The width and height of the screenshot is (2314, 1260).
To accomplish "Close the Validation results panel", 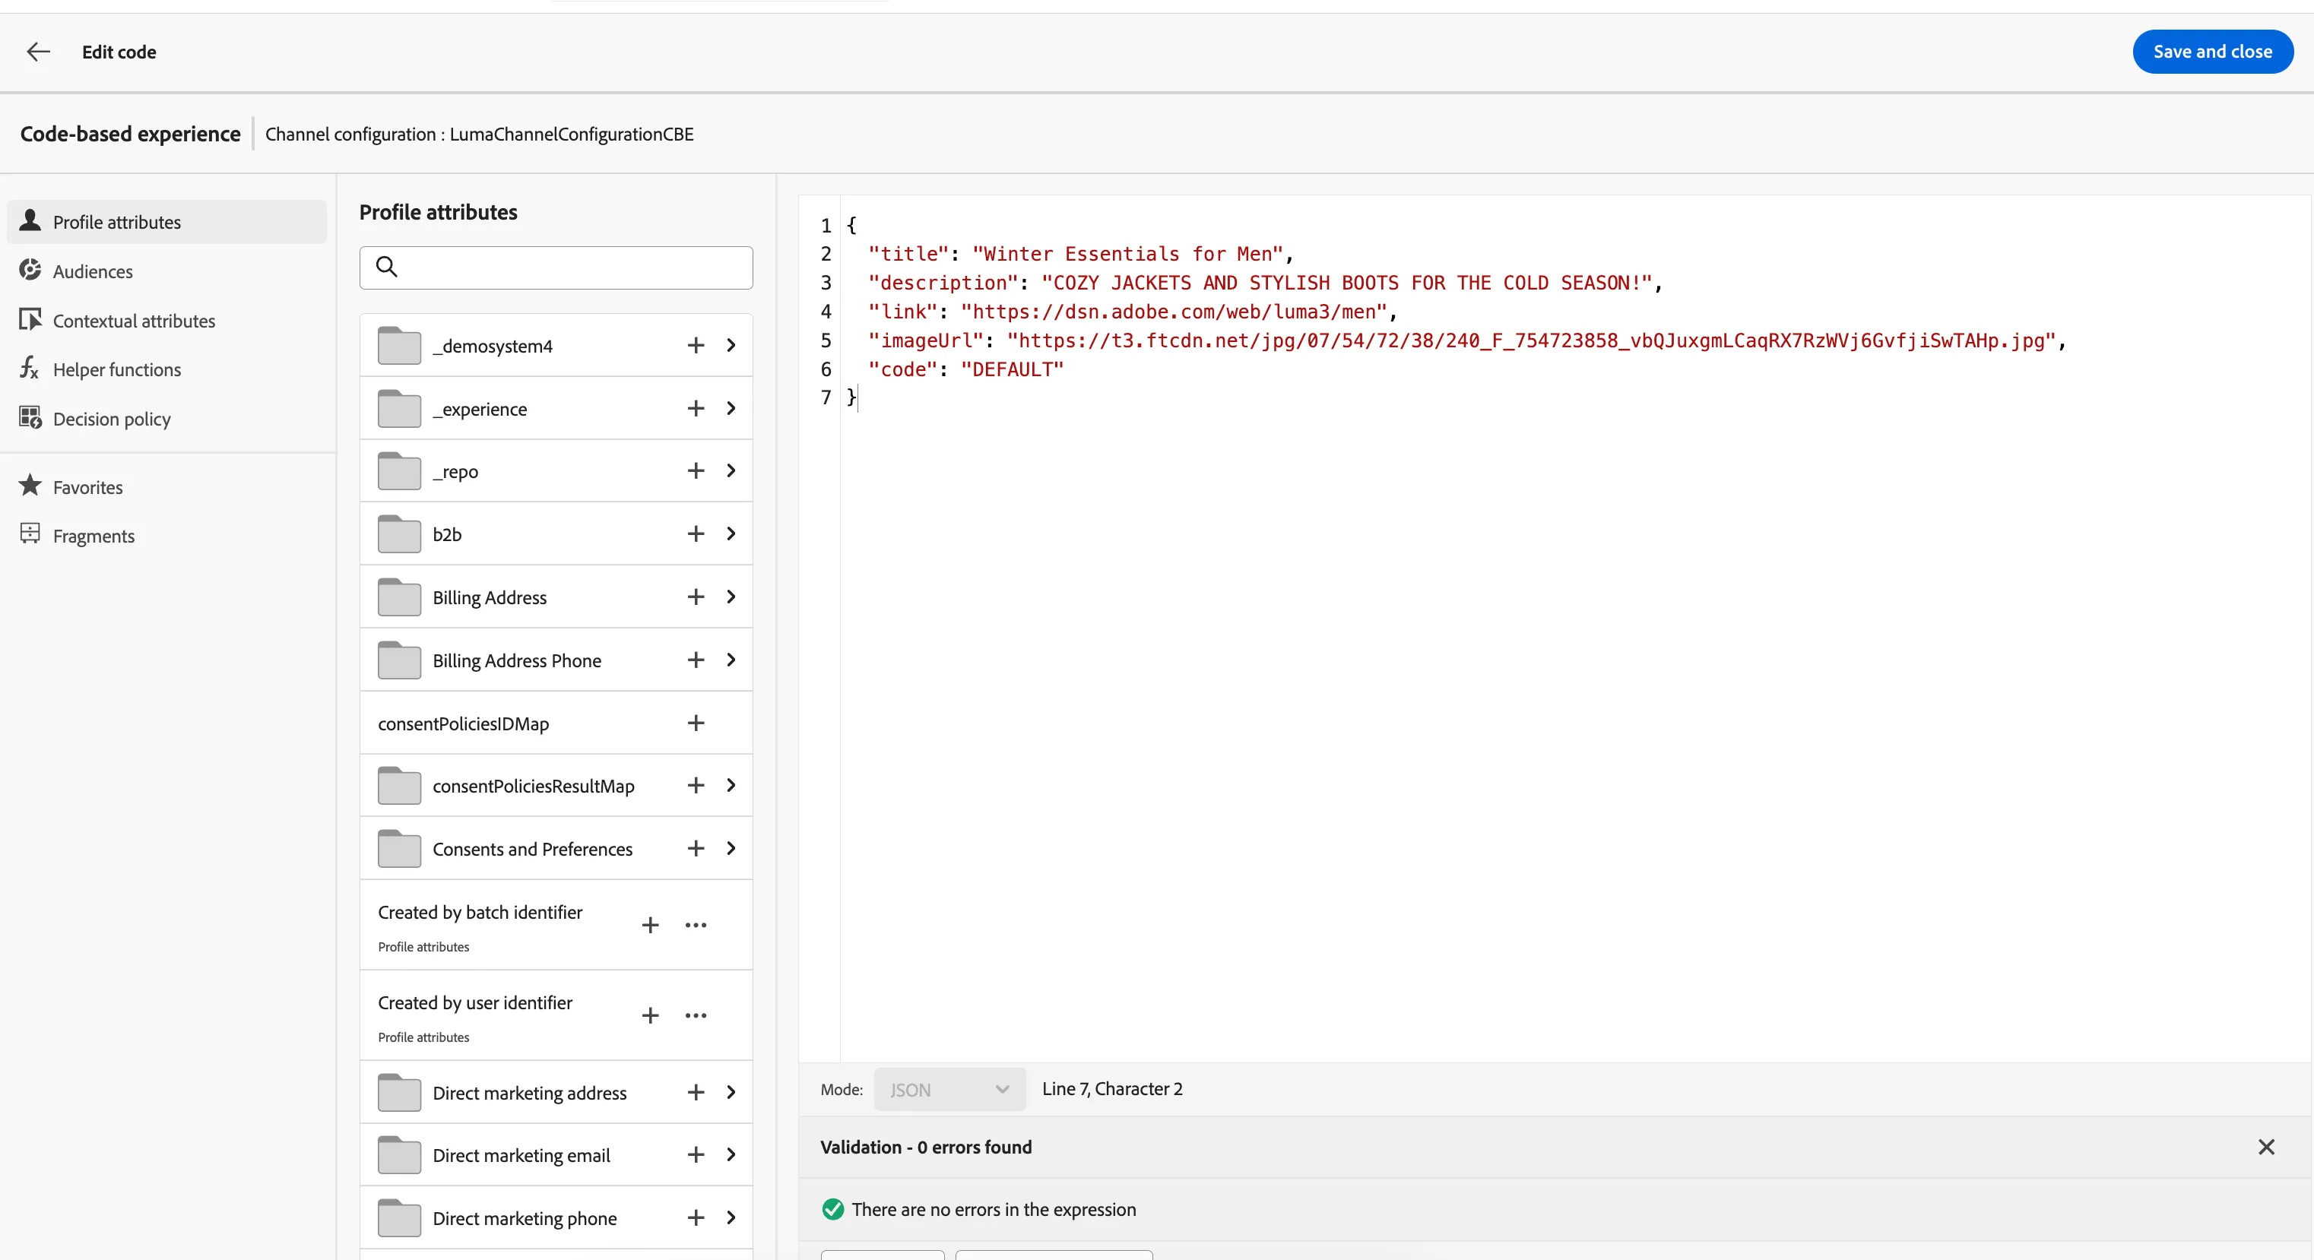I will point(2265,1147).
